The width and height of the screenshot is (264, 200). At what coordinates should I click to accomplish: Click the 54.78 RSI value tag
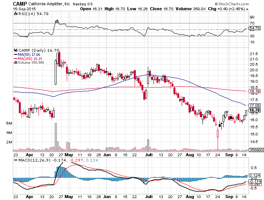(x=255, y=28)
